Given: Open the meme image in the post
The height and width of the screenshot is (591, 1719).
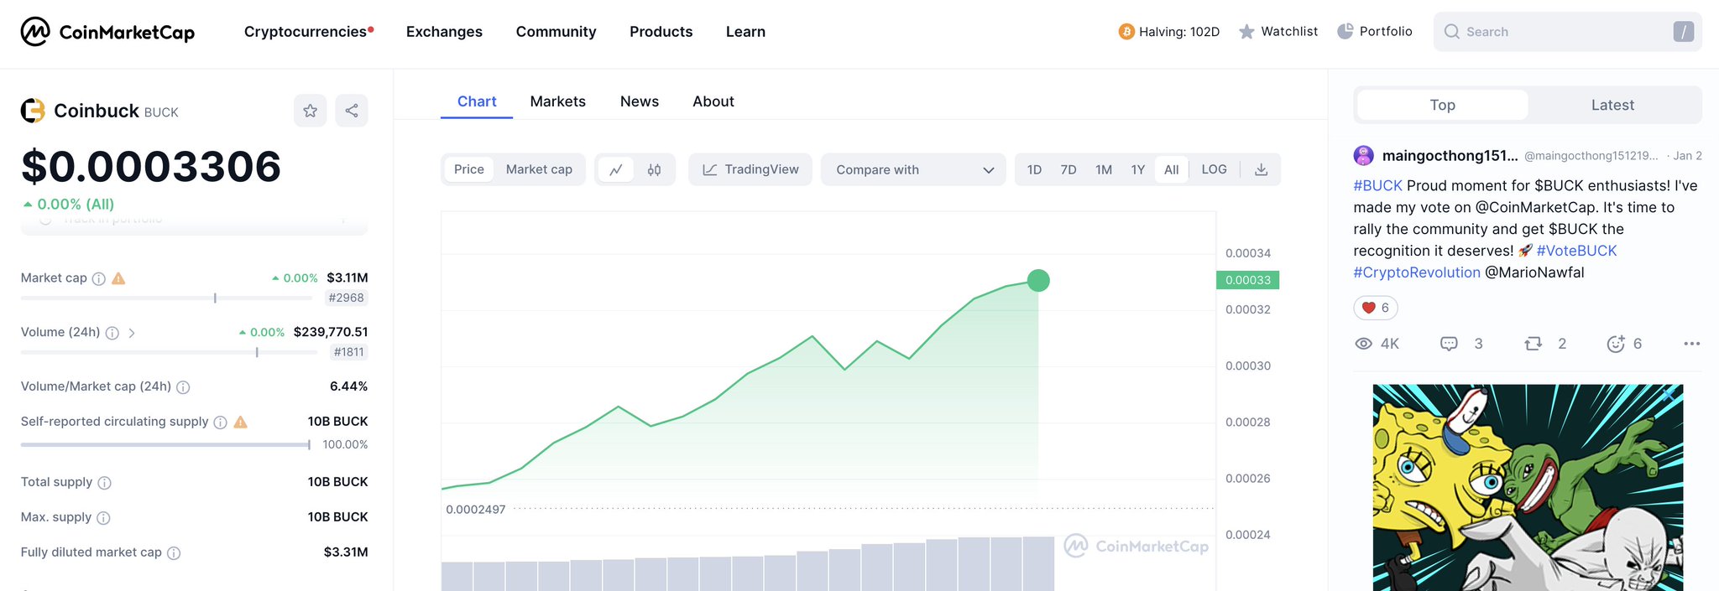Looking at the screenshot, I should (1528, 488).
